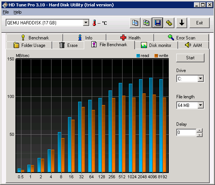Screen dimensions: 215x185
Task: Click the thermometer temperature icon
Action: point(94,23)
